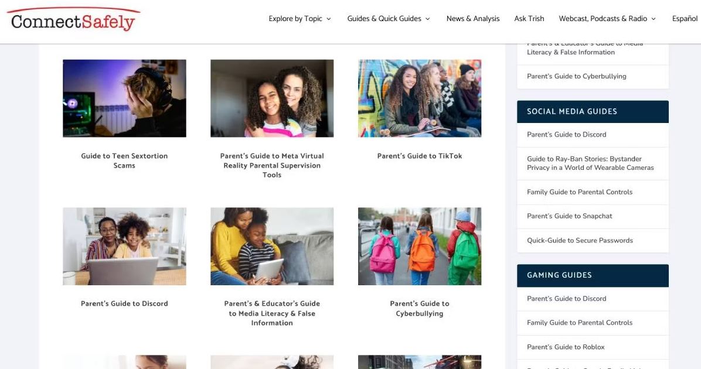
Task: Open the Discord guide laptop thumbnail
Action: tap(124, 246)
